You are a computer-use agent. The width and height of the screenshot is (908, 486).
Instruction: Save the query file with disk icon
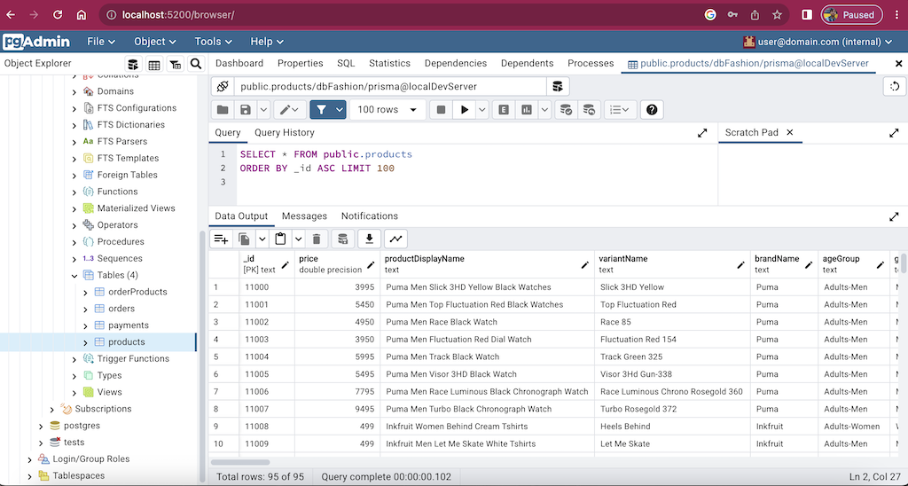coord(246,109)
